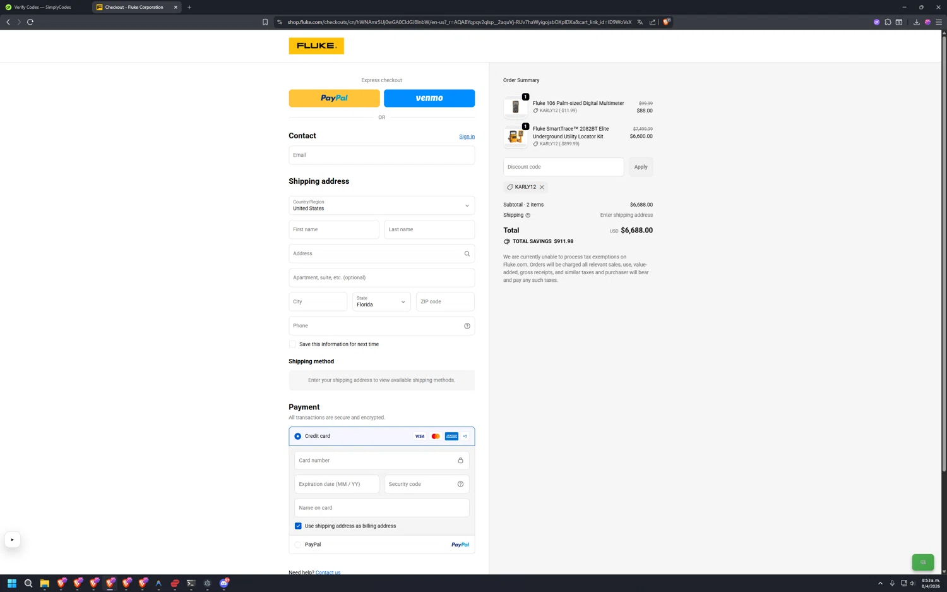Click the additional card types +5 badge
The image size is (947, 592).
465,436
